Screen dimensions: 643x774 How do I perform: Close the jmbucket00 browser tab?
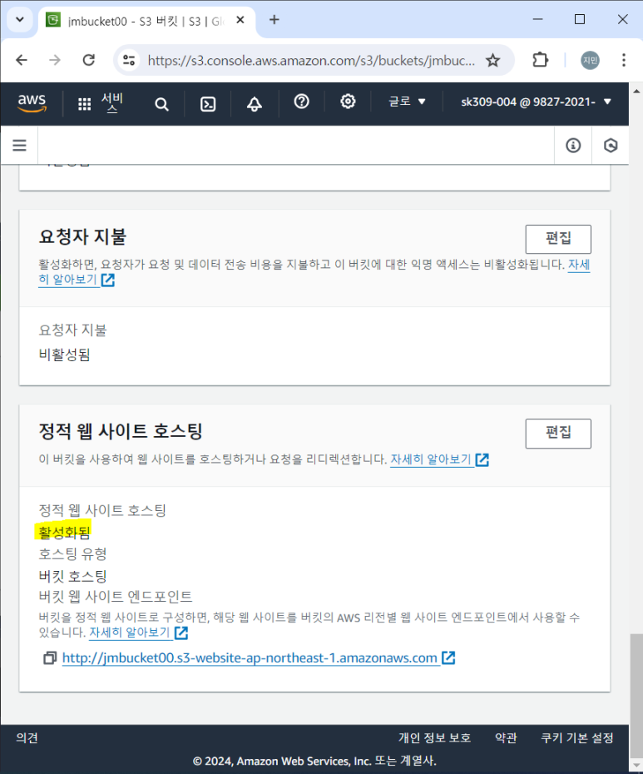(240, 20)
